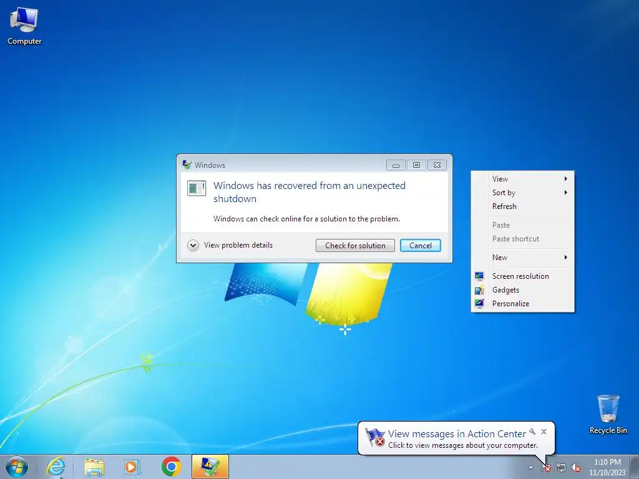Dismiss the Action Center balloon
Viewport: 639px width, 479px height.
(544, 432)
